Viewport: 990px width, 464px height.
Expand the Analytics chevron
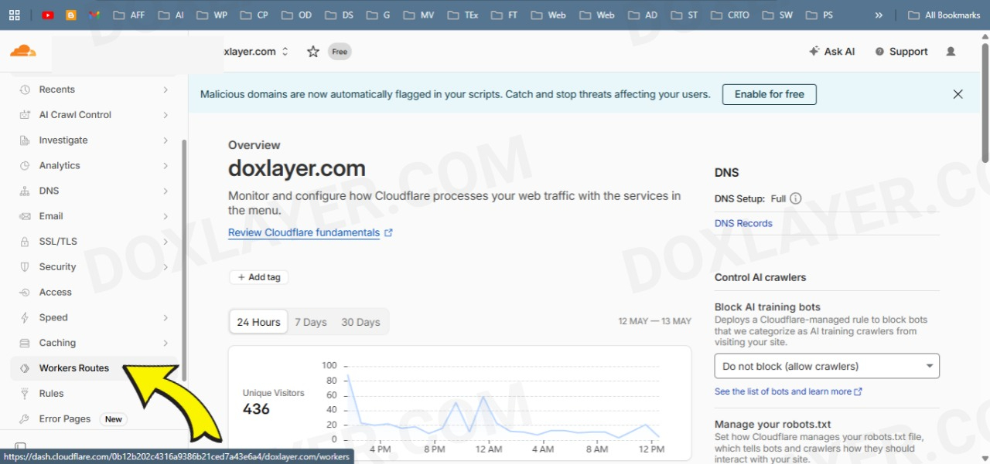tap(166, 166)
